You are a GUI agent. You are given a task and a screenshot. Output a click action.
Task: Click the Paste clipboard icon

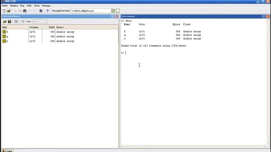(x=25, y=11)
